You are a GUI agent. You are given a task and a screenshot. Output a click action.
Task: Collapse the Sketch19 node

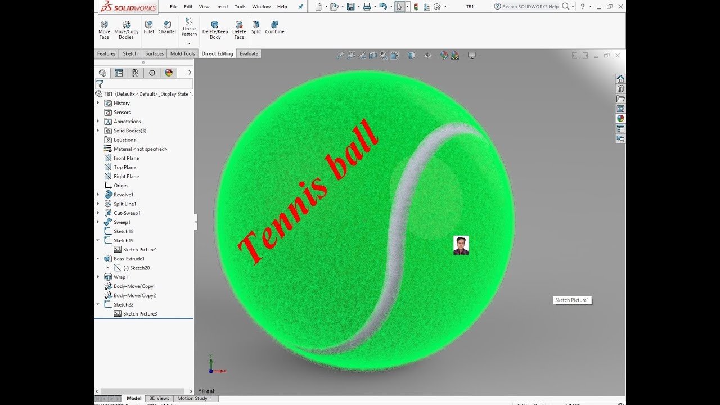click(x=98, y=240)
